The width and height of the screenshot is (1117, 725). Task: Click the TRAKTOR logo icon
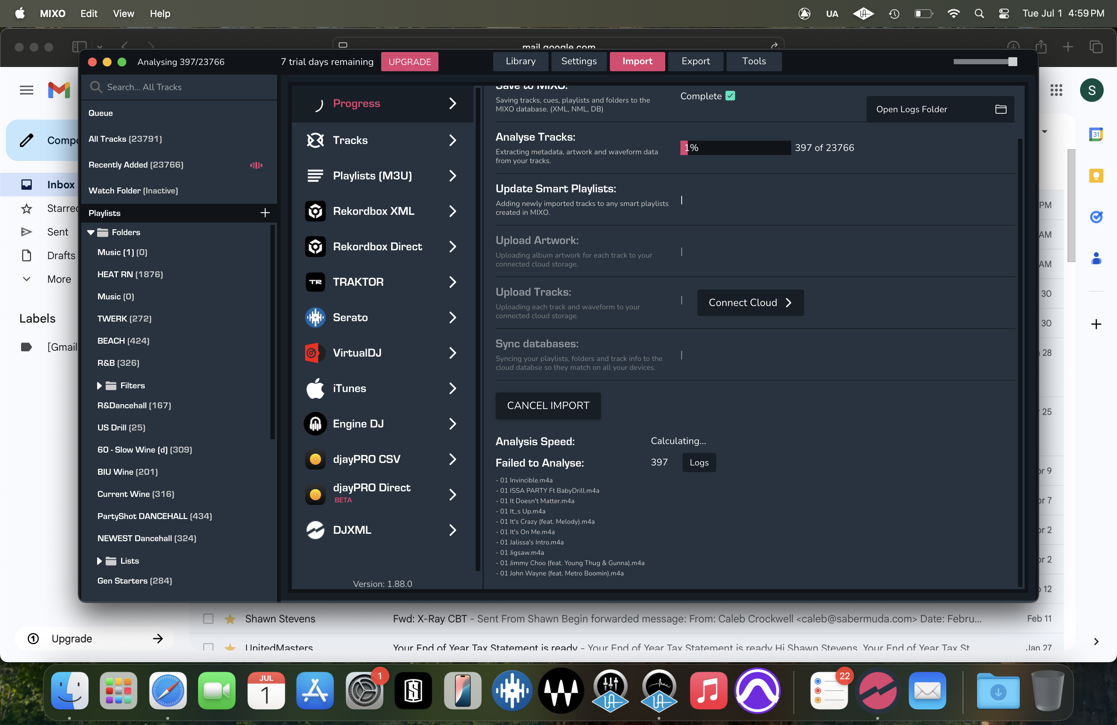[315, 282]
